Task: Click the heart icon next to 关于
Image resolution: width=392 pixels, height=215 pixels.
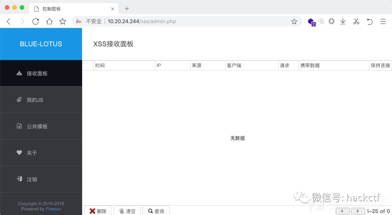Action: pos(20,153)
